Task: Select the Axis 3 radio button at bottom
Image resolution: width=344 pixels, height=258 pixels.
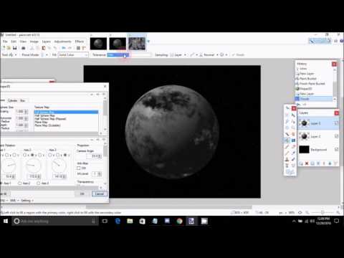Action: (39, 183)
